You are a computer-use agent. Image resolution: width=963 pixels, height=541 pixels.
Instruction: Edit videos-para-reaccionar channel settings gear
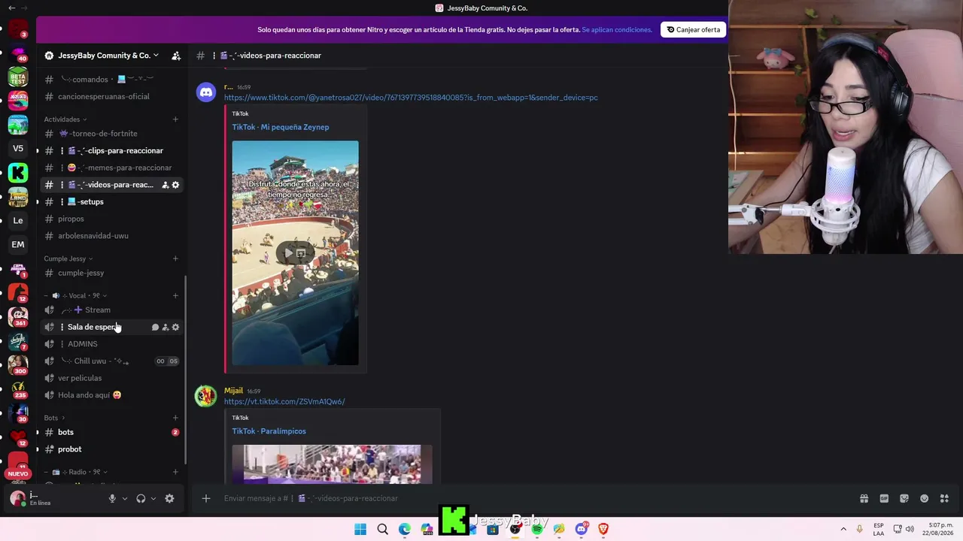(175, 185)
